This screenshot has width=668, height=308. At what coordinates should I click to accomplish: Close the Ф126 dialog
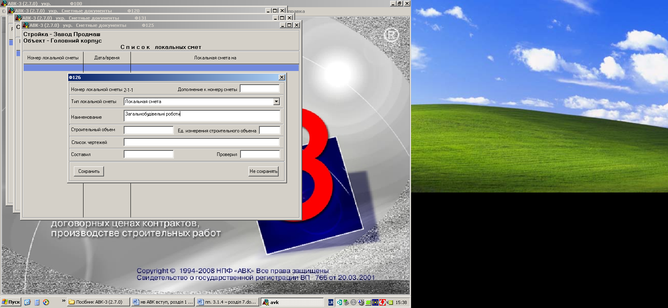282,77
